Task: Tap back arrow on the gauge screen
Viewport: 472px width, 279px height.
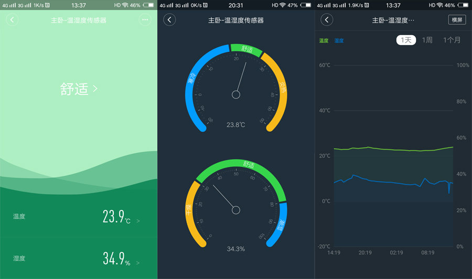Action: [169, 20]
